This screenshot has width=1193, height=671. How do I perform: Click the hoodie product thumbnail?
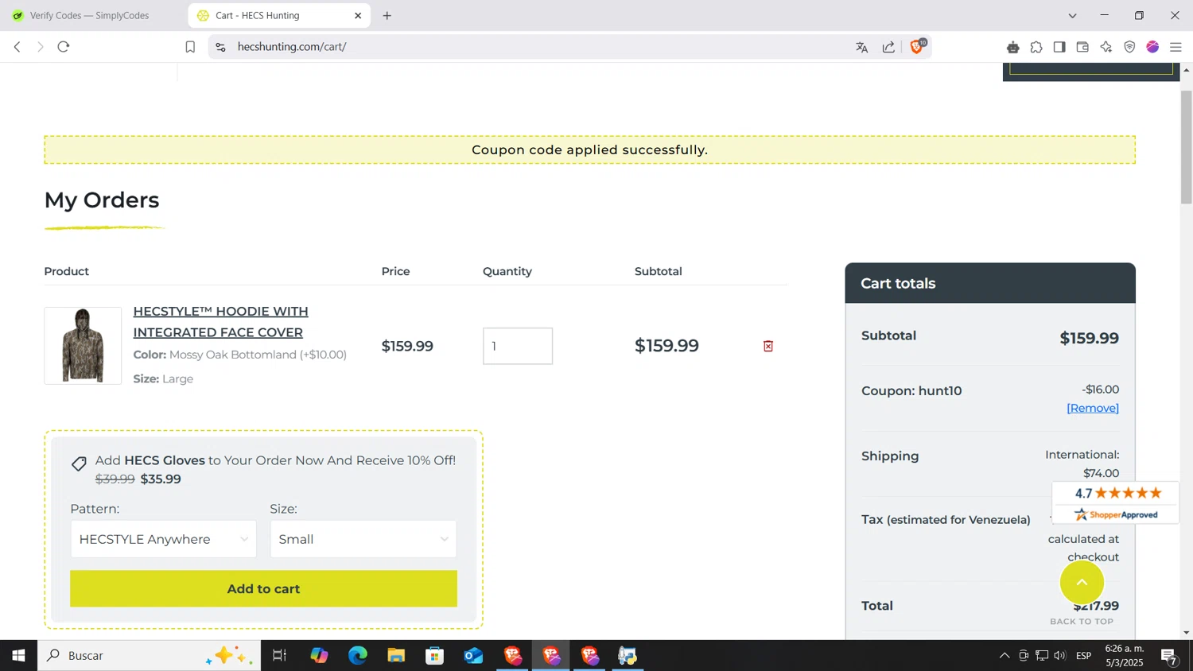coord(83,346)
